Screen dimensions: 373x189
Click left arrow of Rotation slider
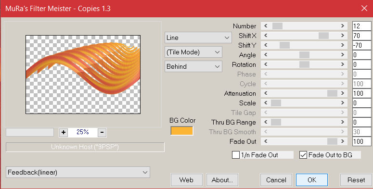tap(266, 64)
